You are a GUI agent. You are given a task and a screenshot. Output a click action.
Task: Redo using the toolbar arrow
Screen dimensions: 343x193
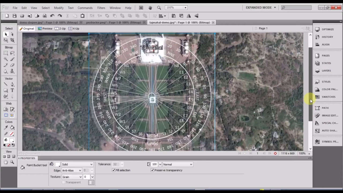click(x=60, y=16)
